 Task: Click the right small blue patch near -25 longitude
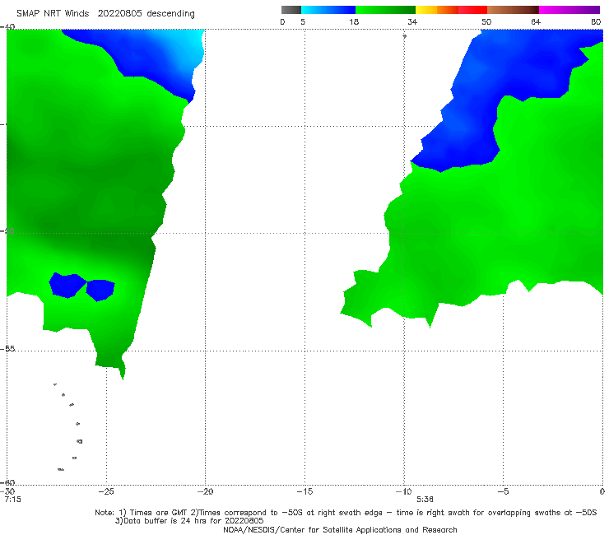click(x=100, y=290)
